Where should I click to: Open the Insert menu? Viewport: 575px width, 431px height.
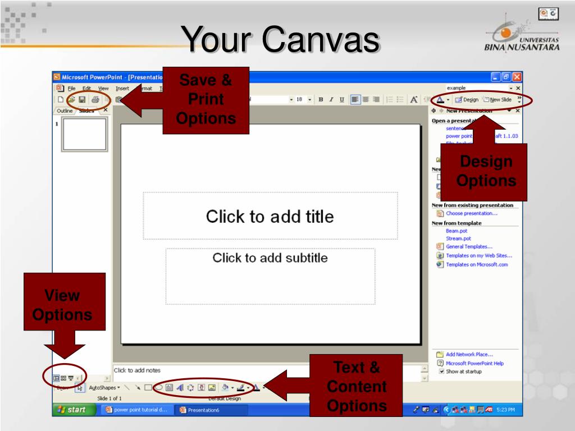point(122,88)
